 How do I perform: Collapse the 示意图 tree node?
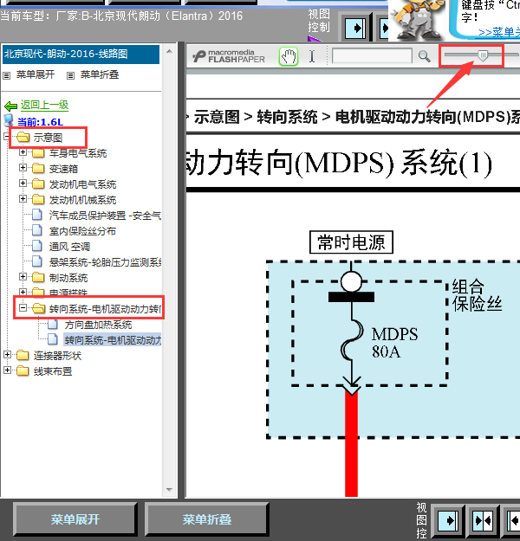click(x=7, y=136)
